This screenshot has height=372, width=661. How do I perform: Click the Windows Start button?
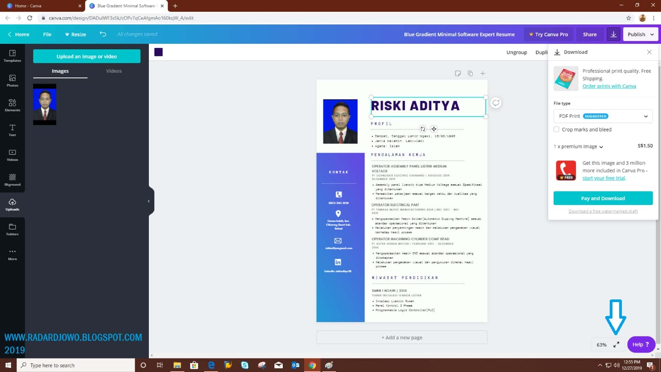(x=8, y=365)
